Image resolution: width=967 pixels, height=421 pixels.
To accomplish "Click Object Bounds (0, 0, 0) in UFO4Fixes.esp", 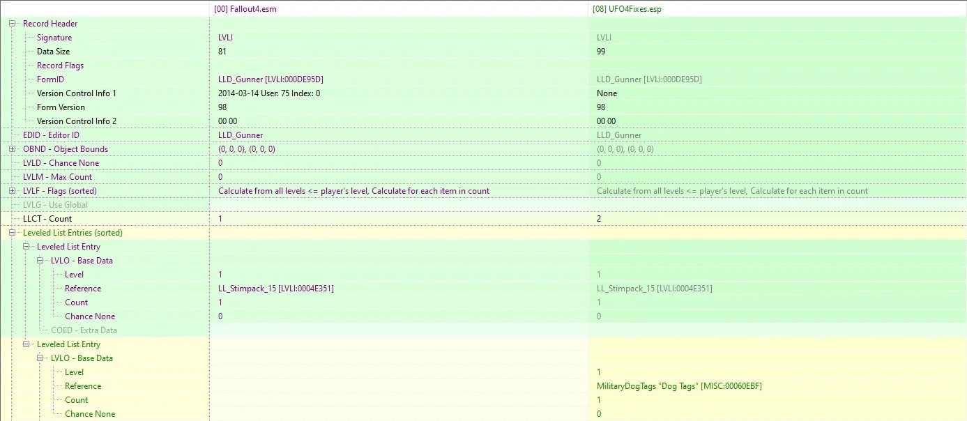I will click(x=625, y=149).
